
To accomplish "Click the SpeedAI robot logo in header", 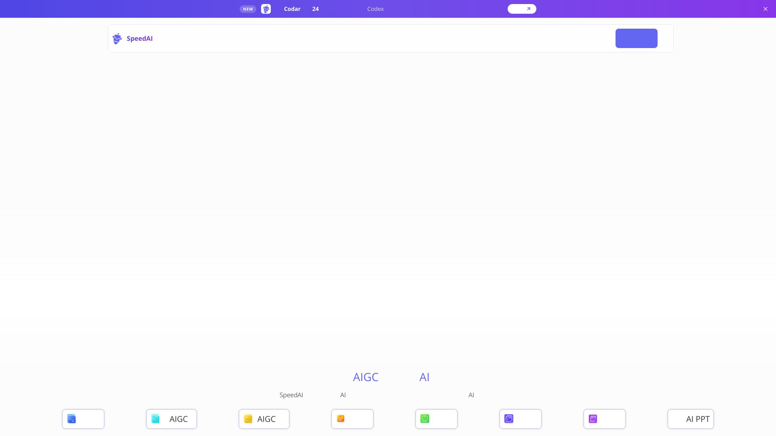I will (x=117, y=39).
